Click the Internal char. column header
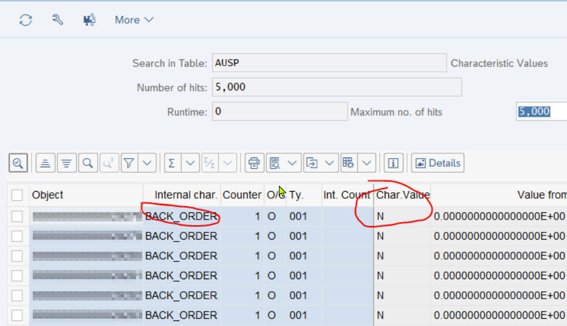This screenshot has width=567, height=326. point(185,195)
